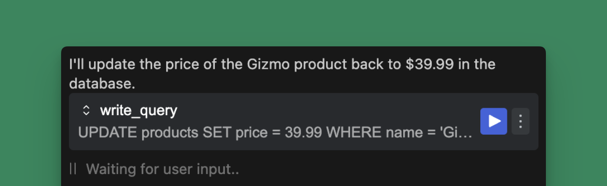Run the write_query tool with the play button
This screenshot has height=186, width=607.
tap(493, 121)
